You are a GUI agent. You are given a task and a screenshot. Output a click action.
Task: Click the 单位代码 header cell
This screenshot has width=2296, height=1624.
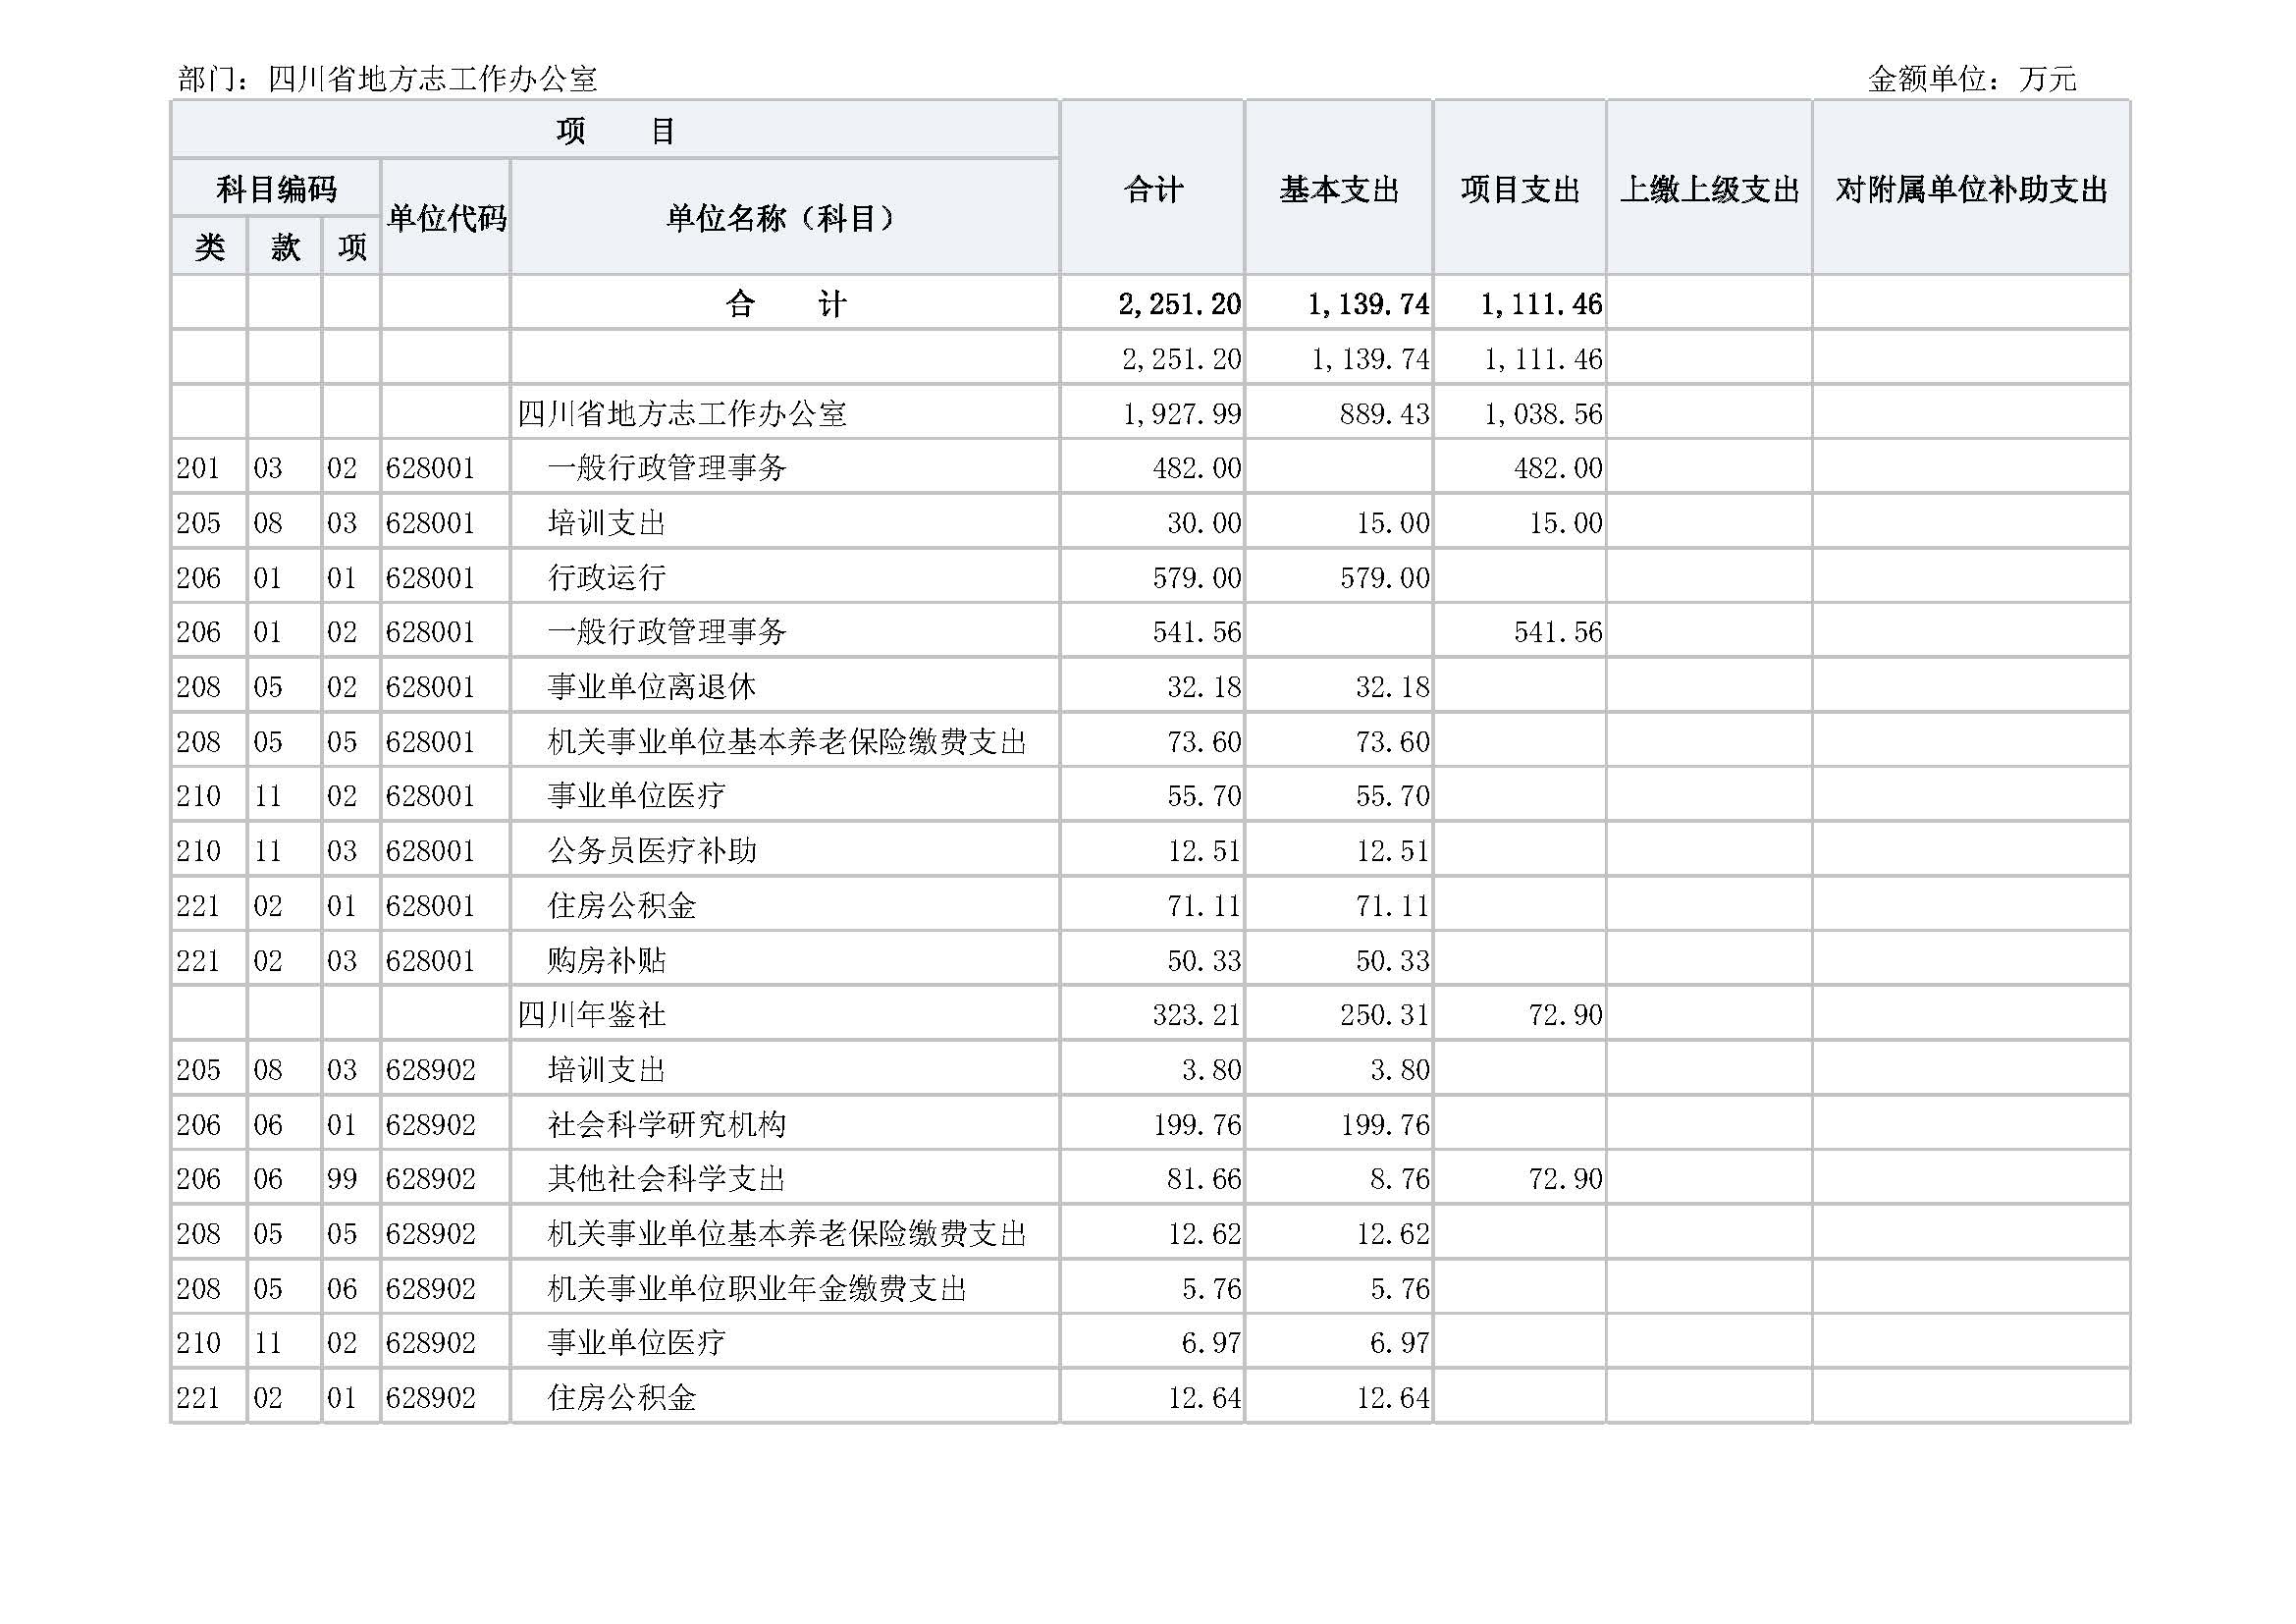(x=446, y=218)
